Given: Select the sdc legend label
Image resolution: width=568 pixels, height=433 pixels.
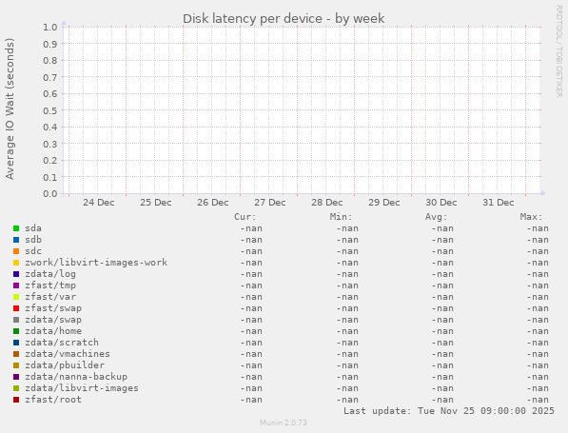Looking at the screenshot, I should click(x=33, y=251).
